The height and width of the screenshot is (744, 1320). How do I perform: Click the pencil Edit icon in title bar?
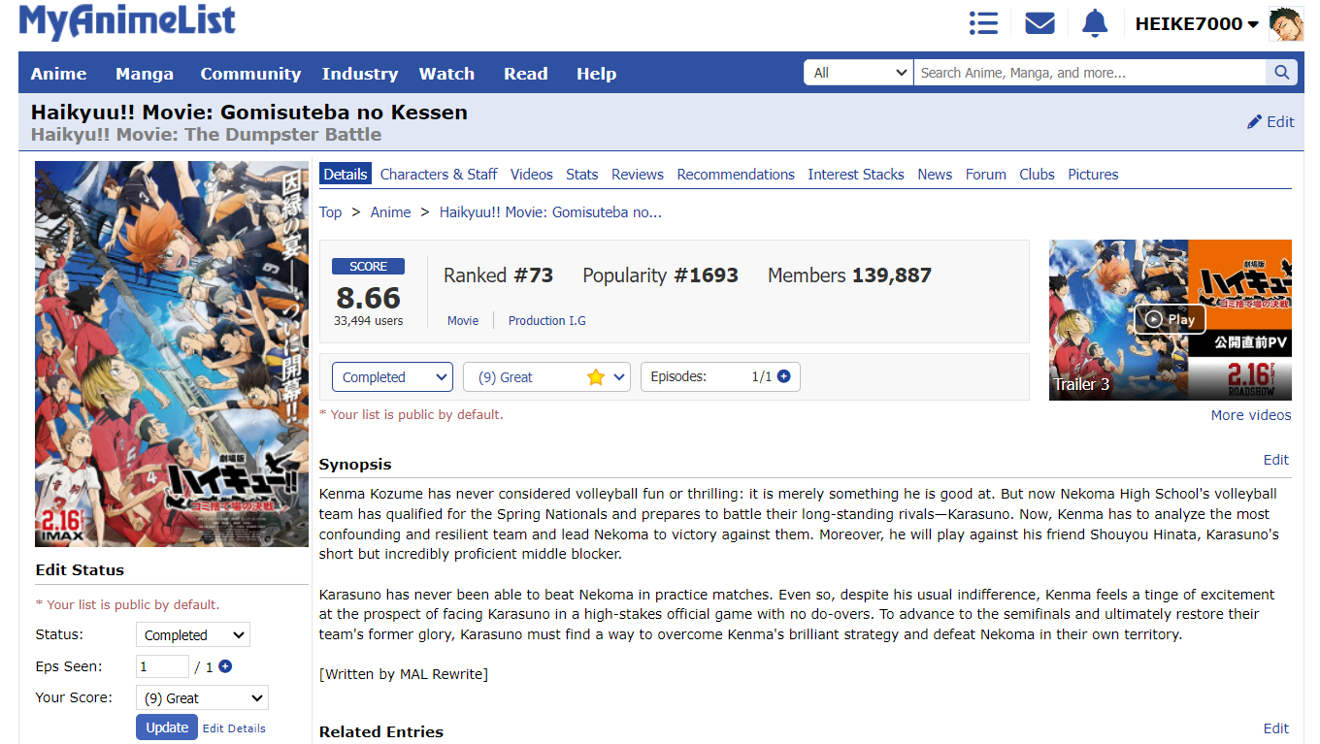pyautogui.click(x=1254, y=122)
